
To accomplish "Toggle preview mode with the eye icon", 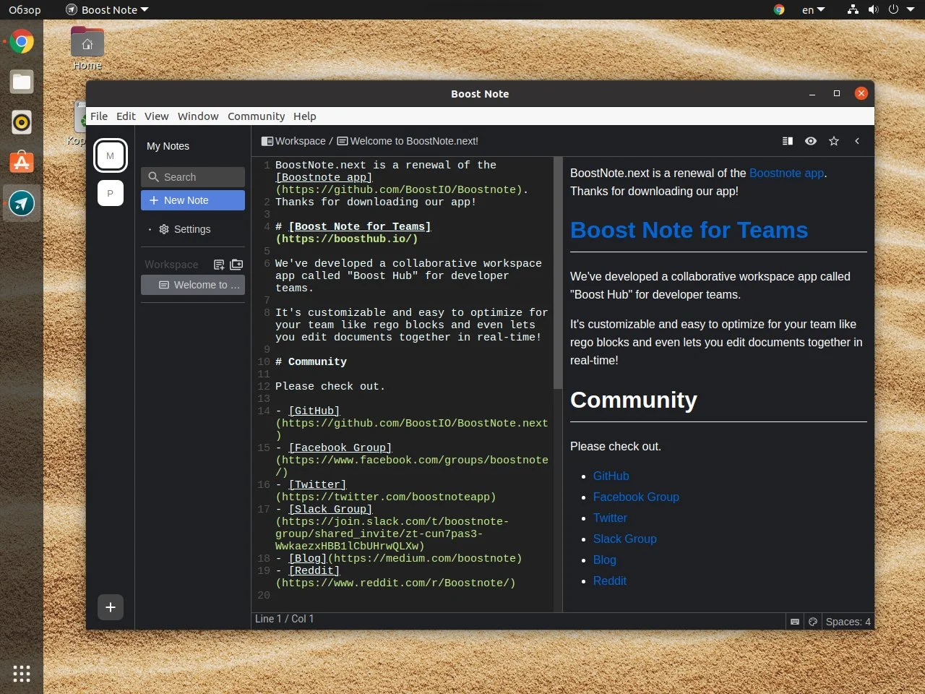I will [x=811, y=141].
